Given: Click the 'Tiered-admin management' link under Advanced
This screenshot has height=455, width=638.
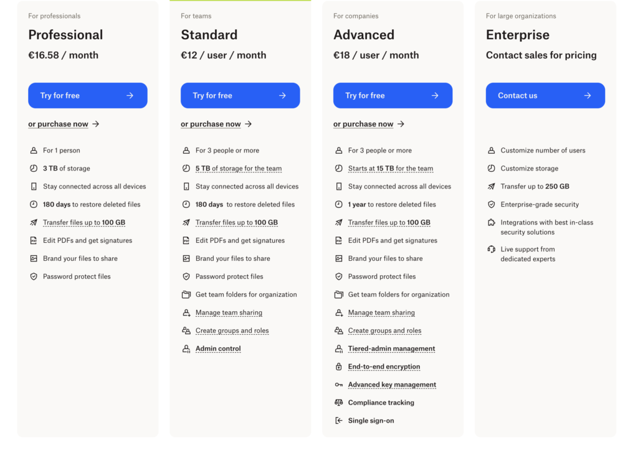Looking at the screenshot, I should [391, 349].
